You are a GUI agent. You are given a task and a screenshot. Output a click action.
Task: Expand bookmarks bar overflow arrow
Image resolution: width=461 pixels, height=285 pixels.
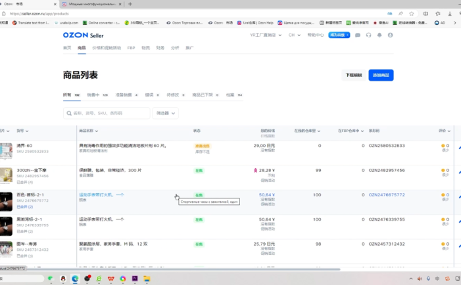click(x=455, y=22)
